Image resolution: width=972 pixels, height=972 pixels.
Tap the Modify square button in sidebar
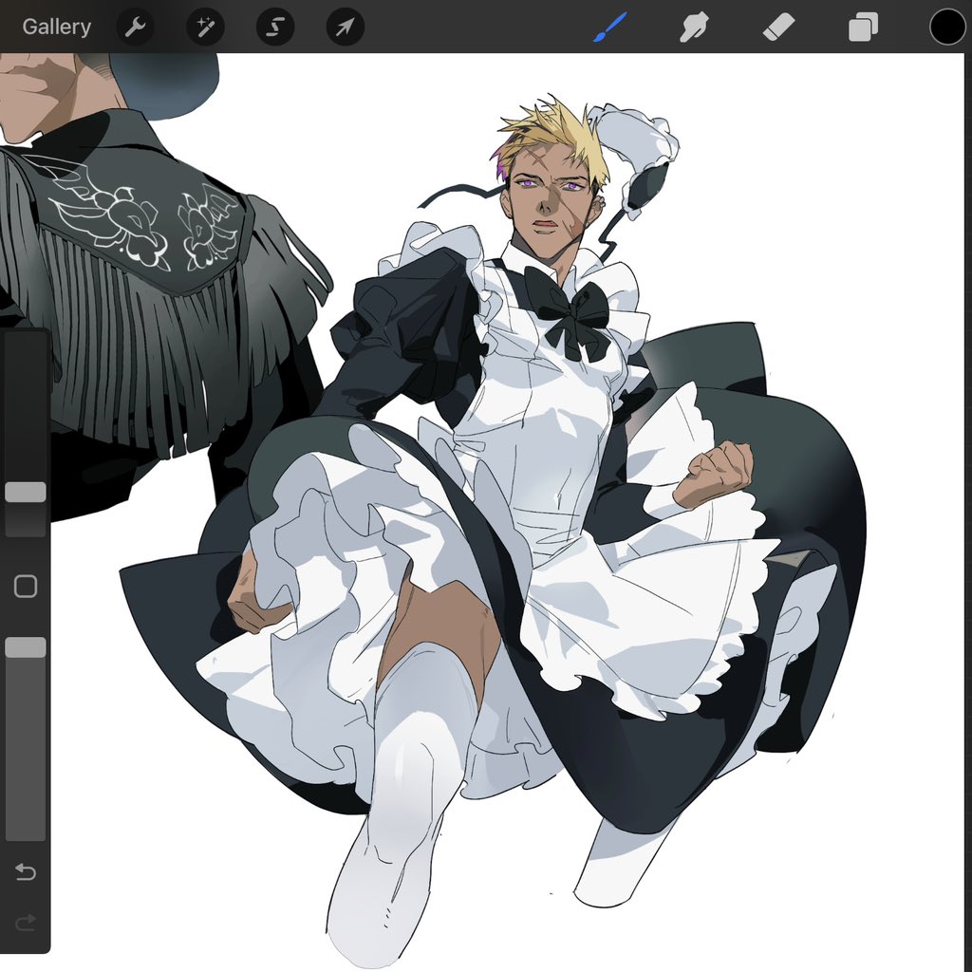(x=26, y=586)
